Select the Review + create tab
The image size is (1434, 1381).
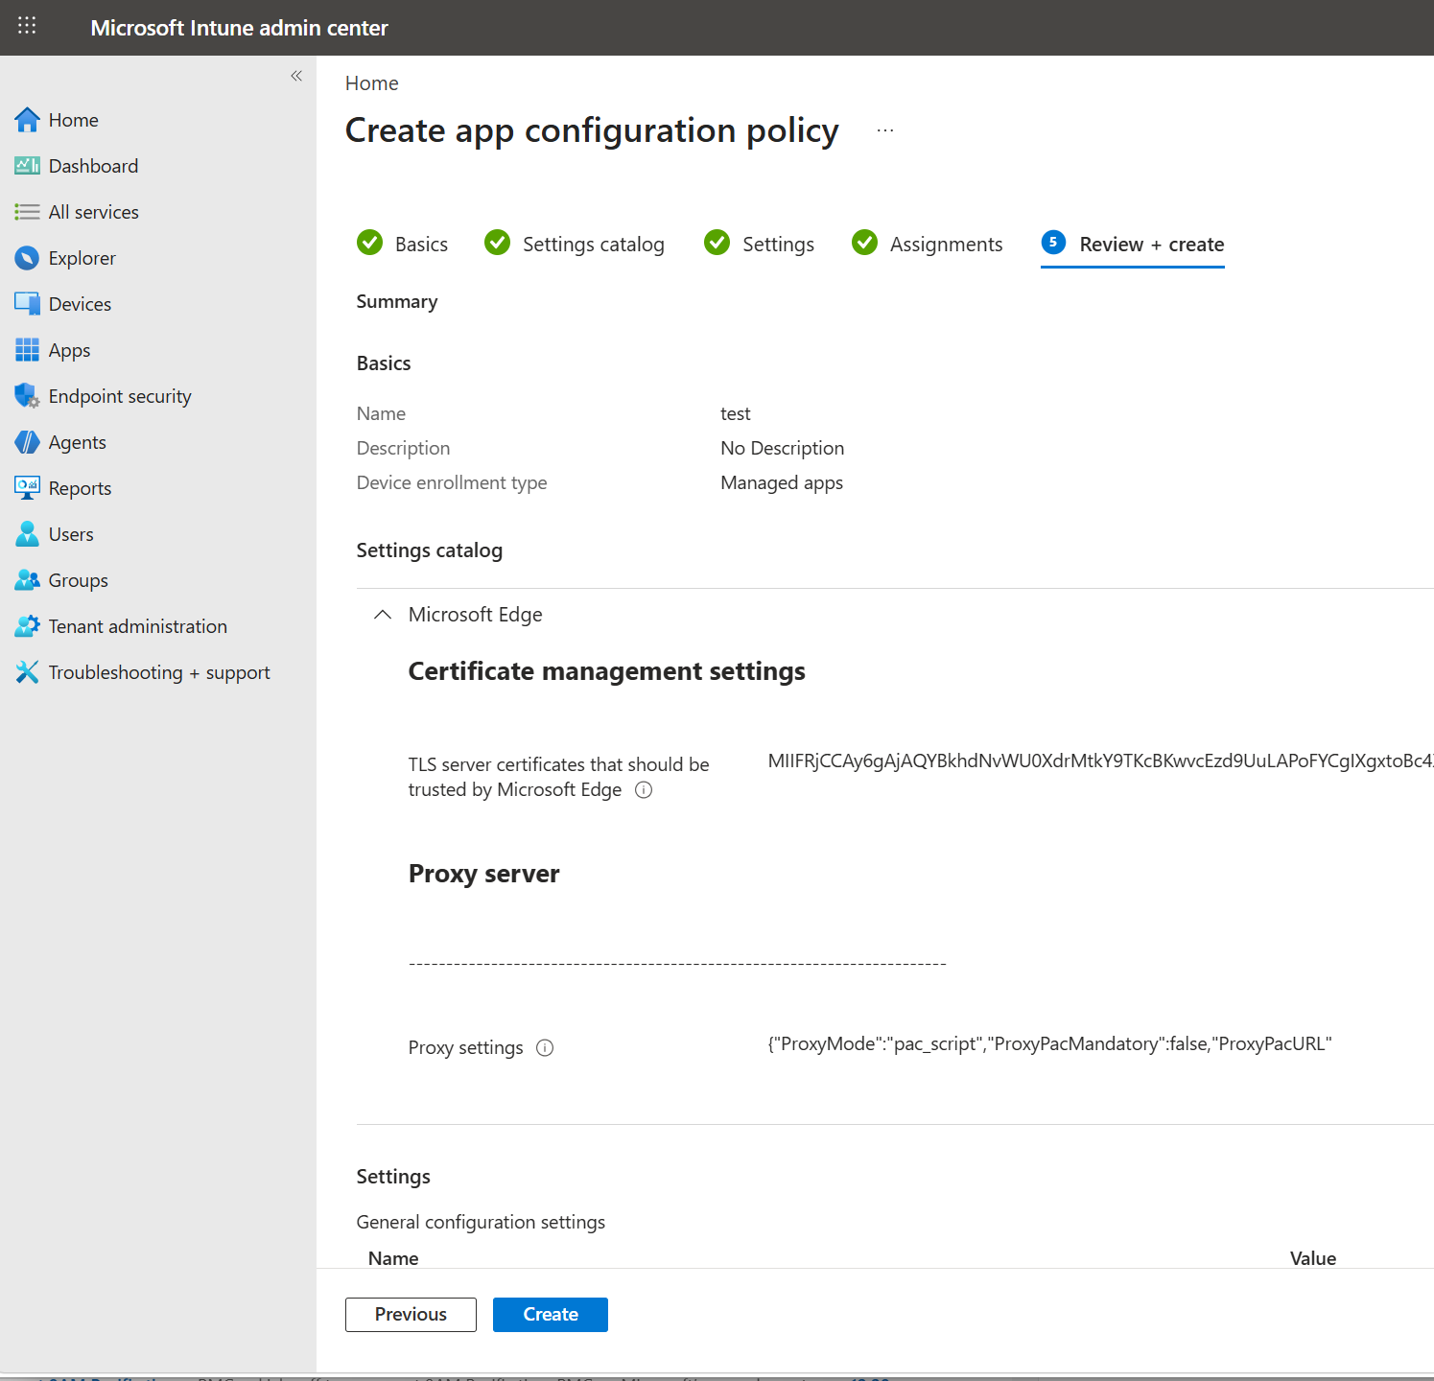coord(1133,245)
